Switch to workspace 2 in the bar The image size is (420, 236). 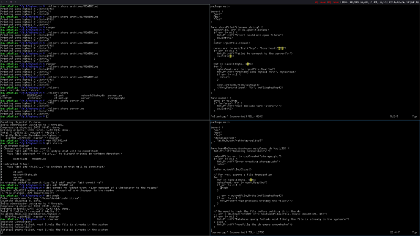tap(6, 2)
